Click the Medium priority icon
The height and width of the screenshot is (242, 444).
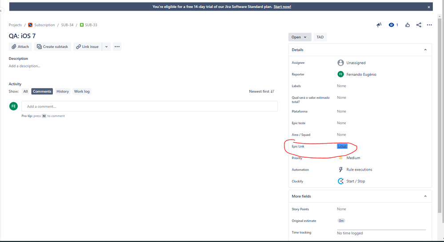340,158
